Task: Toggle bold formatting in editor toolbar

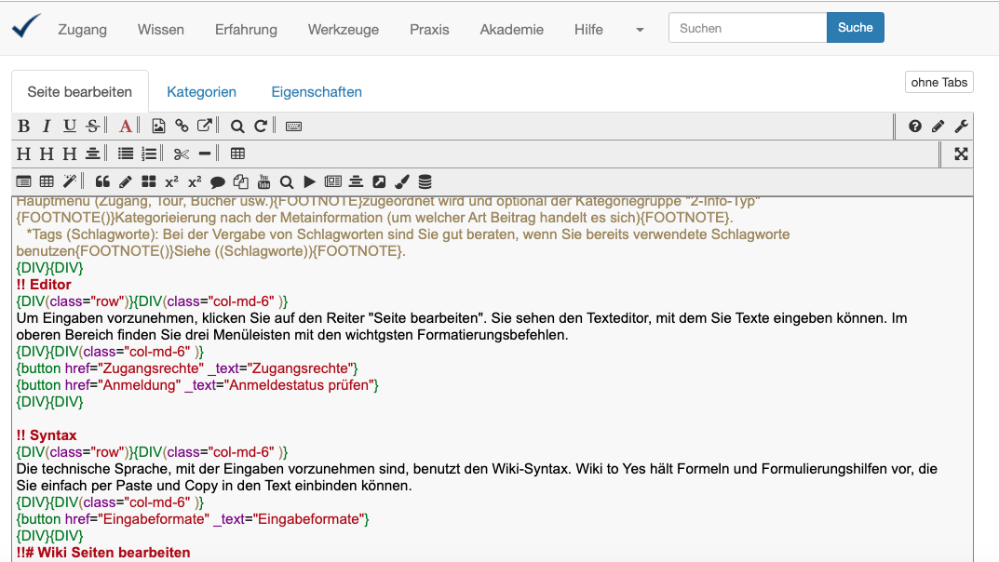Action: (24, 127)
